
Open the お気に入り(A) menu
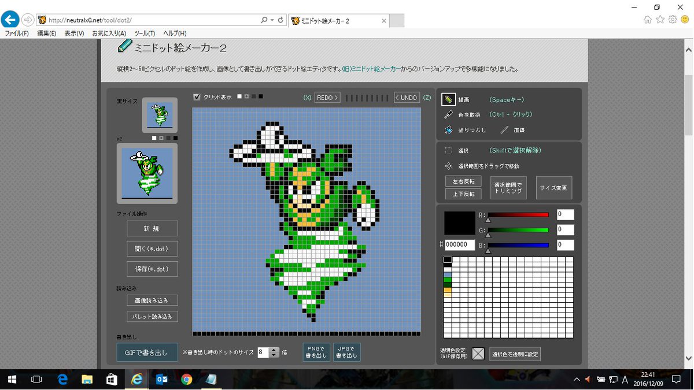point(109,34)
